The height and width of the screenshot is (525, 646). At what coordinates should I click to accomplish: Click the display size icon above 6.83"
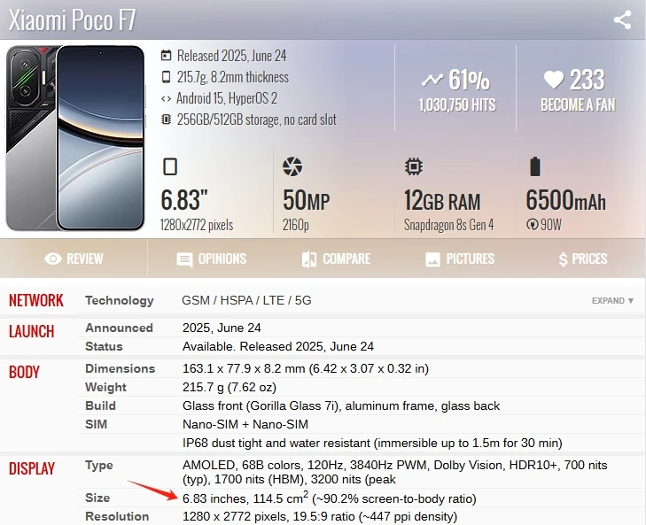(x=170, y=166)
